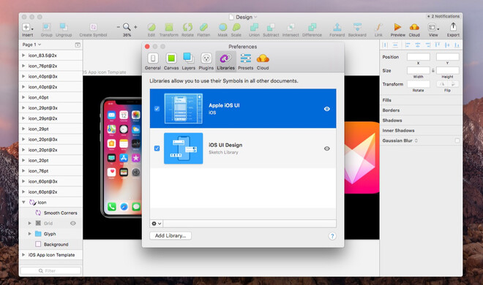Zoom in with the plus button

(x=135, y=27)
